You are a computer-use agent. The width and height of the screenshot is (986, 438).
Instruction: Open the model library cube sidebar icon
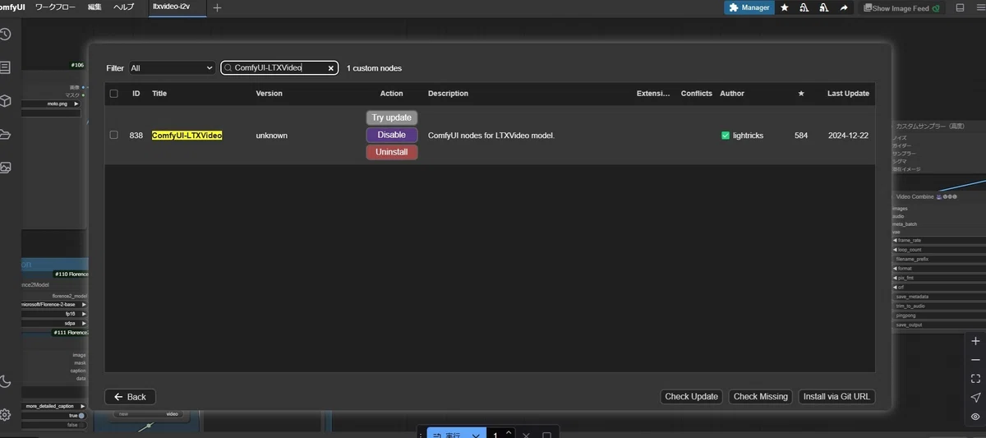pos(6,101)
